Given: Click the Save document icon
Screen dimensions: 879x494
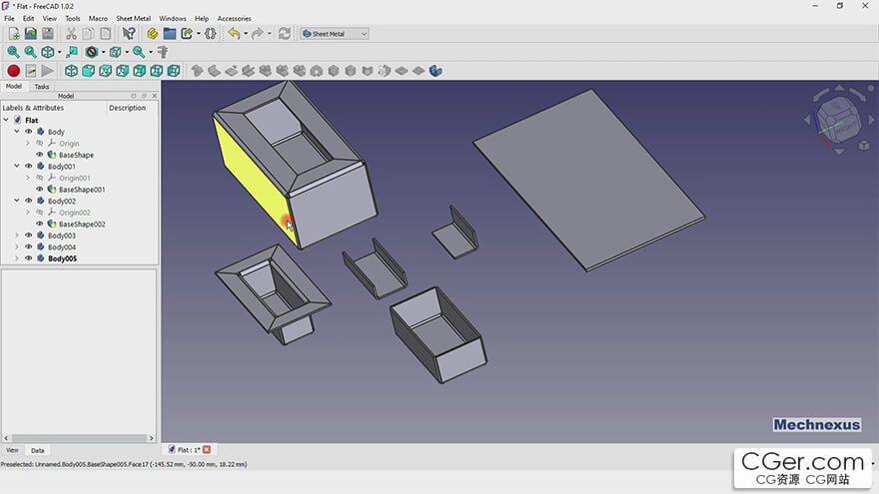Looking at the screenshot, I should coord(47,34).
